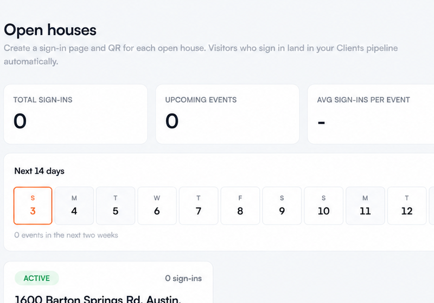
Task: Choose Tuesday the 5th day tile
Action: (x=116, y=206)
